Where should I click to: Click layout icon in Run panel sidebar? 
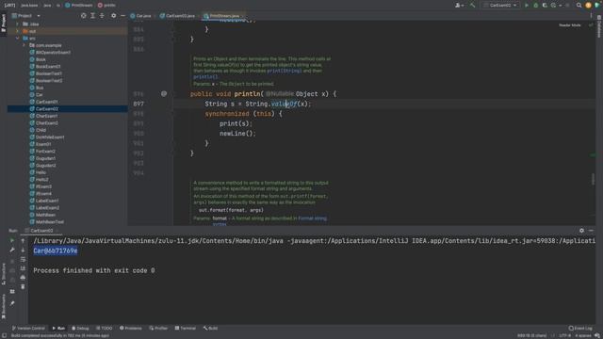point(12,291)
